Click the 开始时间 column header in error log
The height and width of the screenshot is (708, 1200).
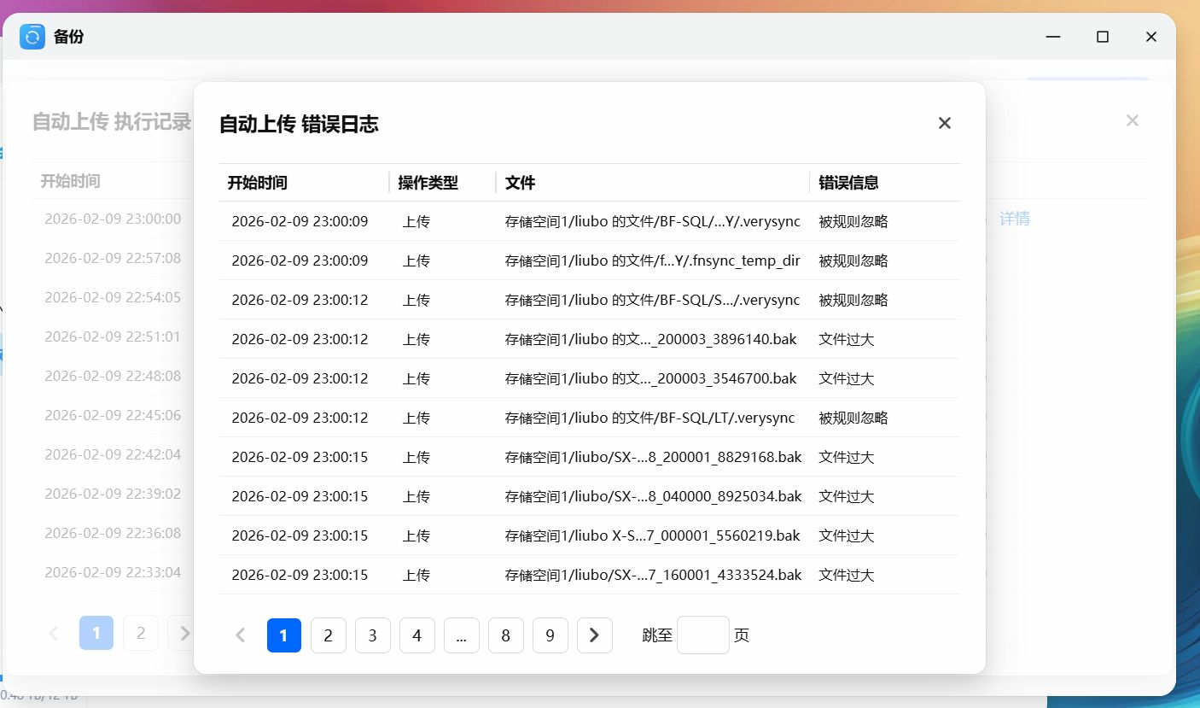[257, 183]
